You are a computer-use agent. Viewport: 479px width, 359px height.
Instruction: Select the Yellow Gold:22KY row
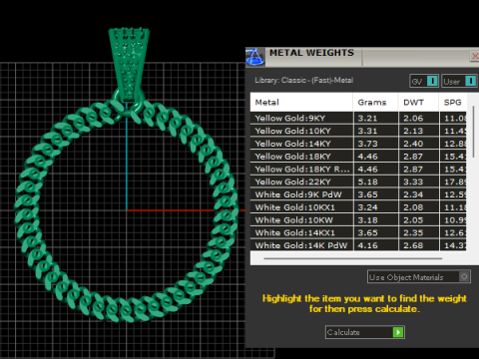point(358,181)
